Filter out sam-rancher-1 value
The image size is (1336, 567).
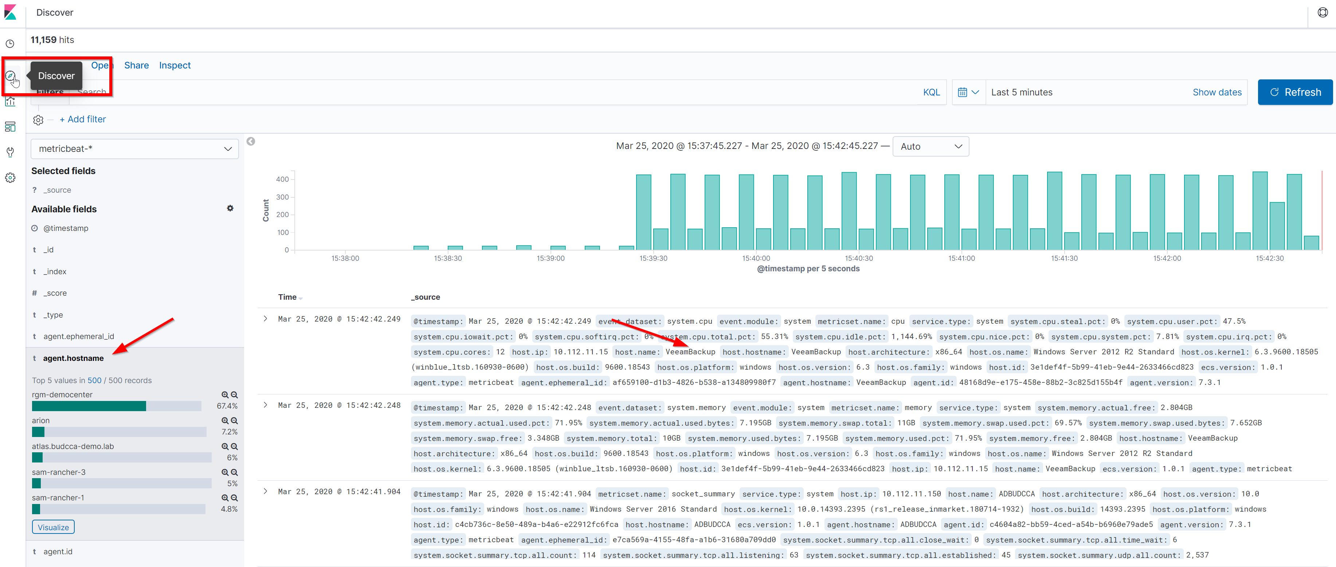(x=234, y=497)
